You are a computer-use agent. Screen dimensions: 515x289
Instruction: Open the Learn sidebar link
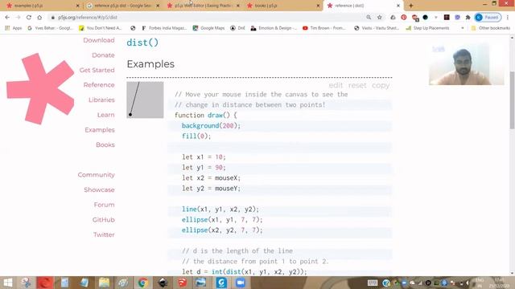(105, 115)
